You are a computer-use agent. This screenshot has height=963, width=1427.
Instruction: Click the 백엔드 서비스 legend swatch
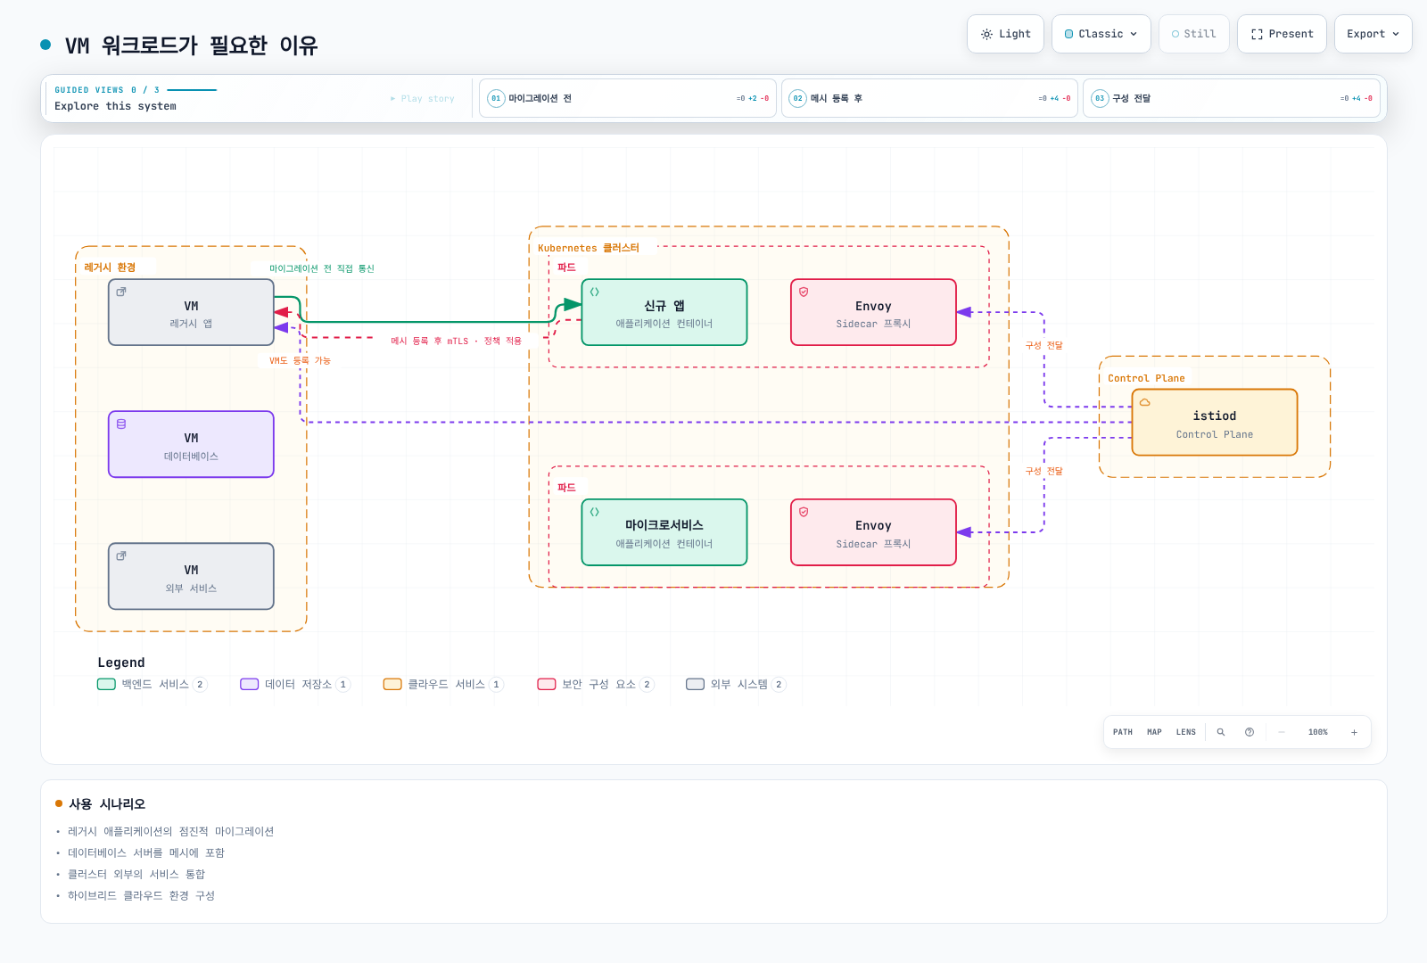pyautogui.click(x=106, y=685)
